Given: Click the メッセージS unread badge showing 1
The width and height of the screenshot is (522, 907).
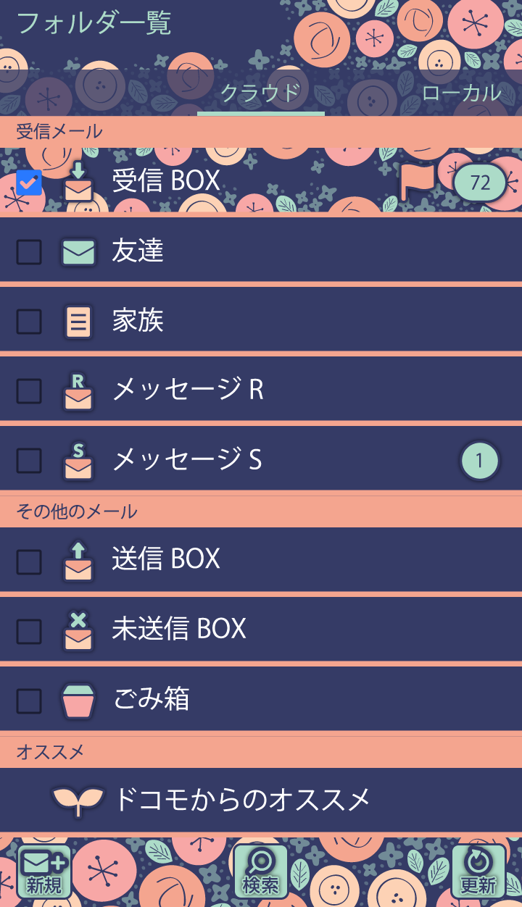Looking at the screenshot, I should [x=479, y=461].
